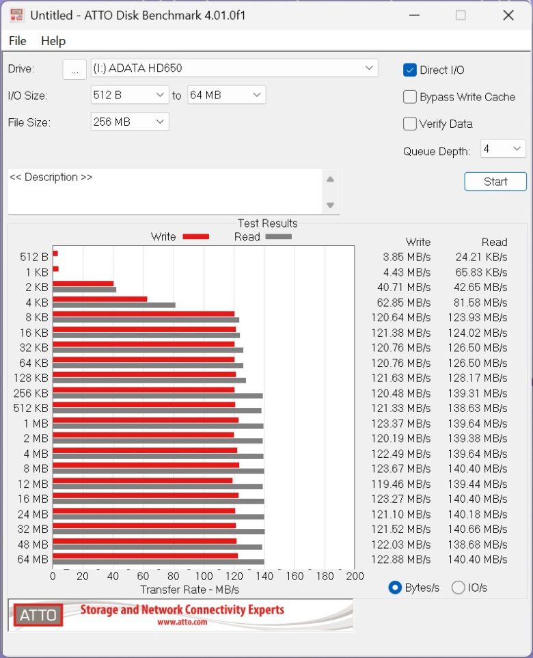Select the IO/s radio button

point(459,588)
